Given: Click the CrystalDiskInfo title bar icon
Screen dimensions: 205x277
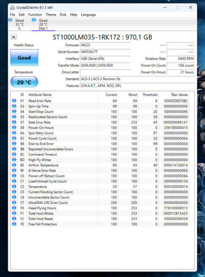Looking at the screenshot, I should [12, 8].
